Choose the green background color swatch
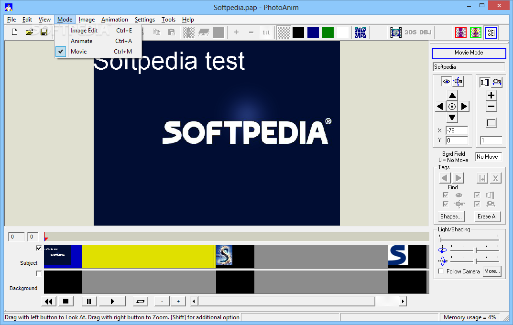This screenshot has height=325, width=513. click(x=328, y=32)
